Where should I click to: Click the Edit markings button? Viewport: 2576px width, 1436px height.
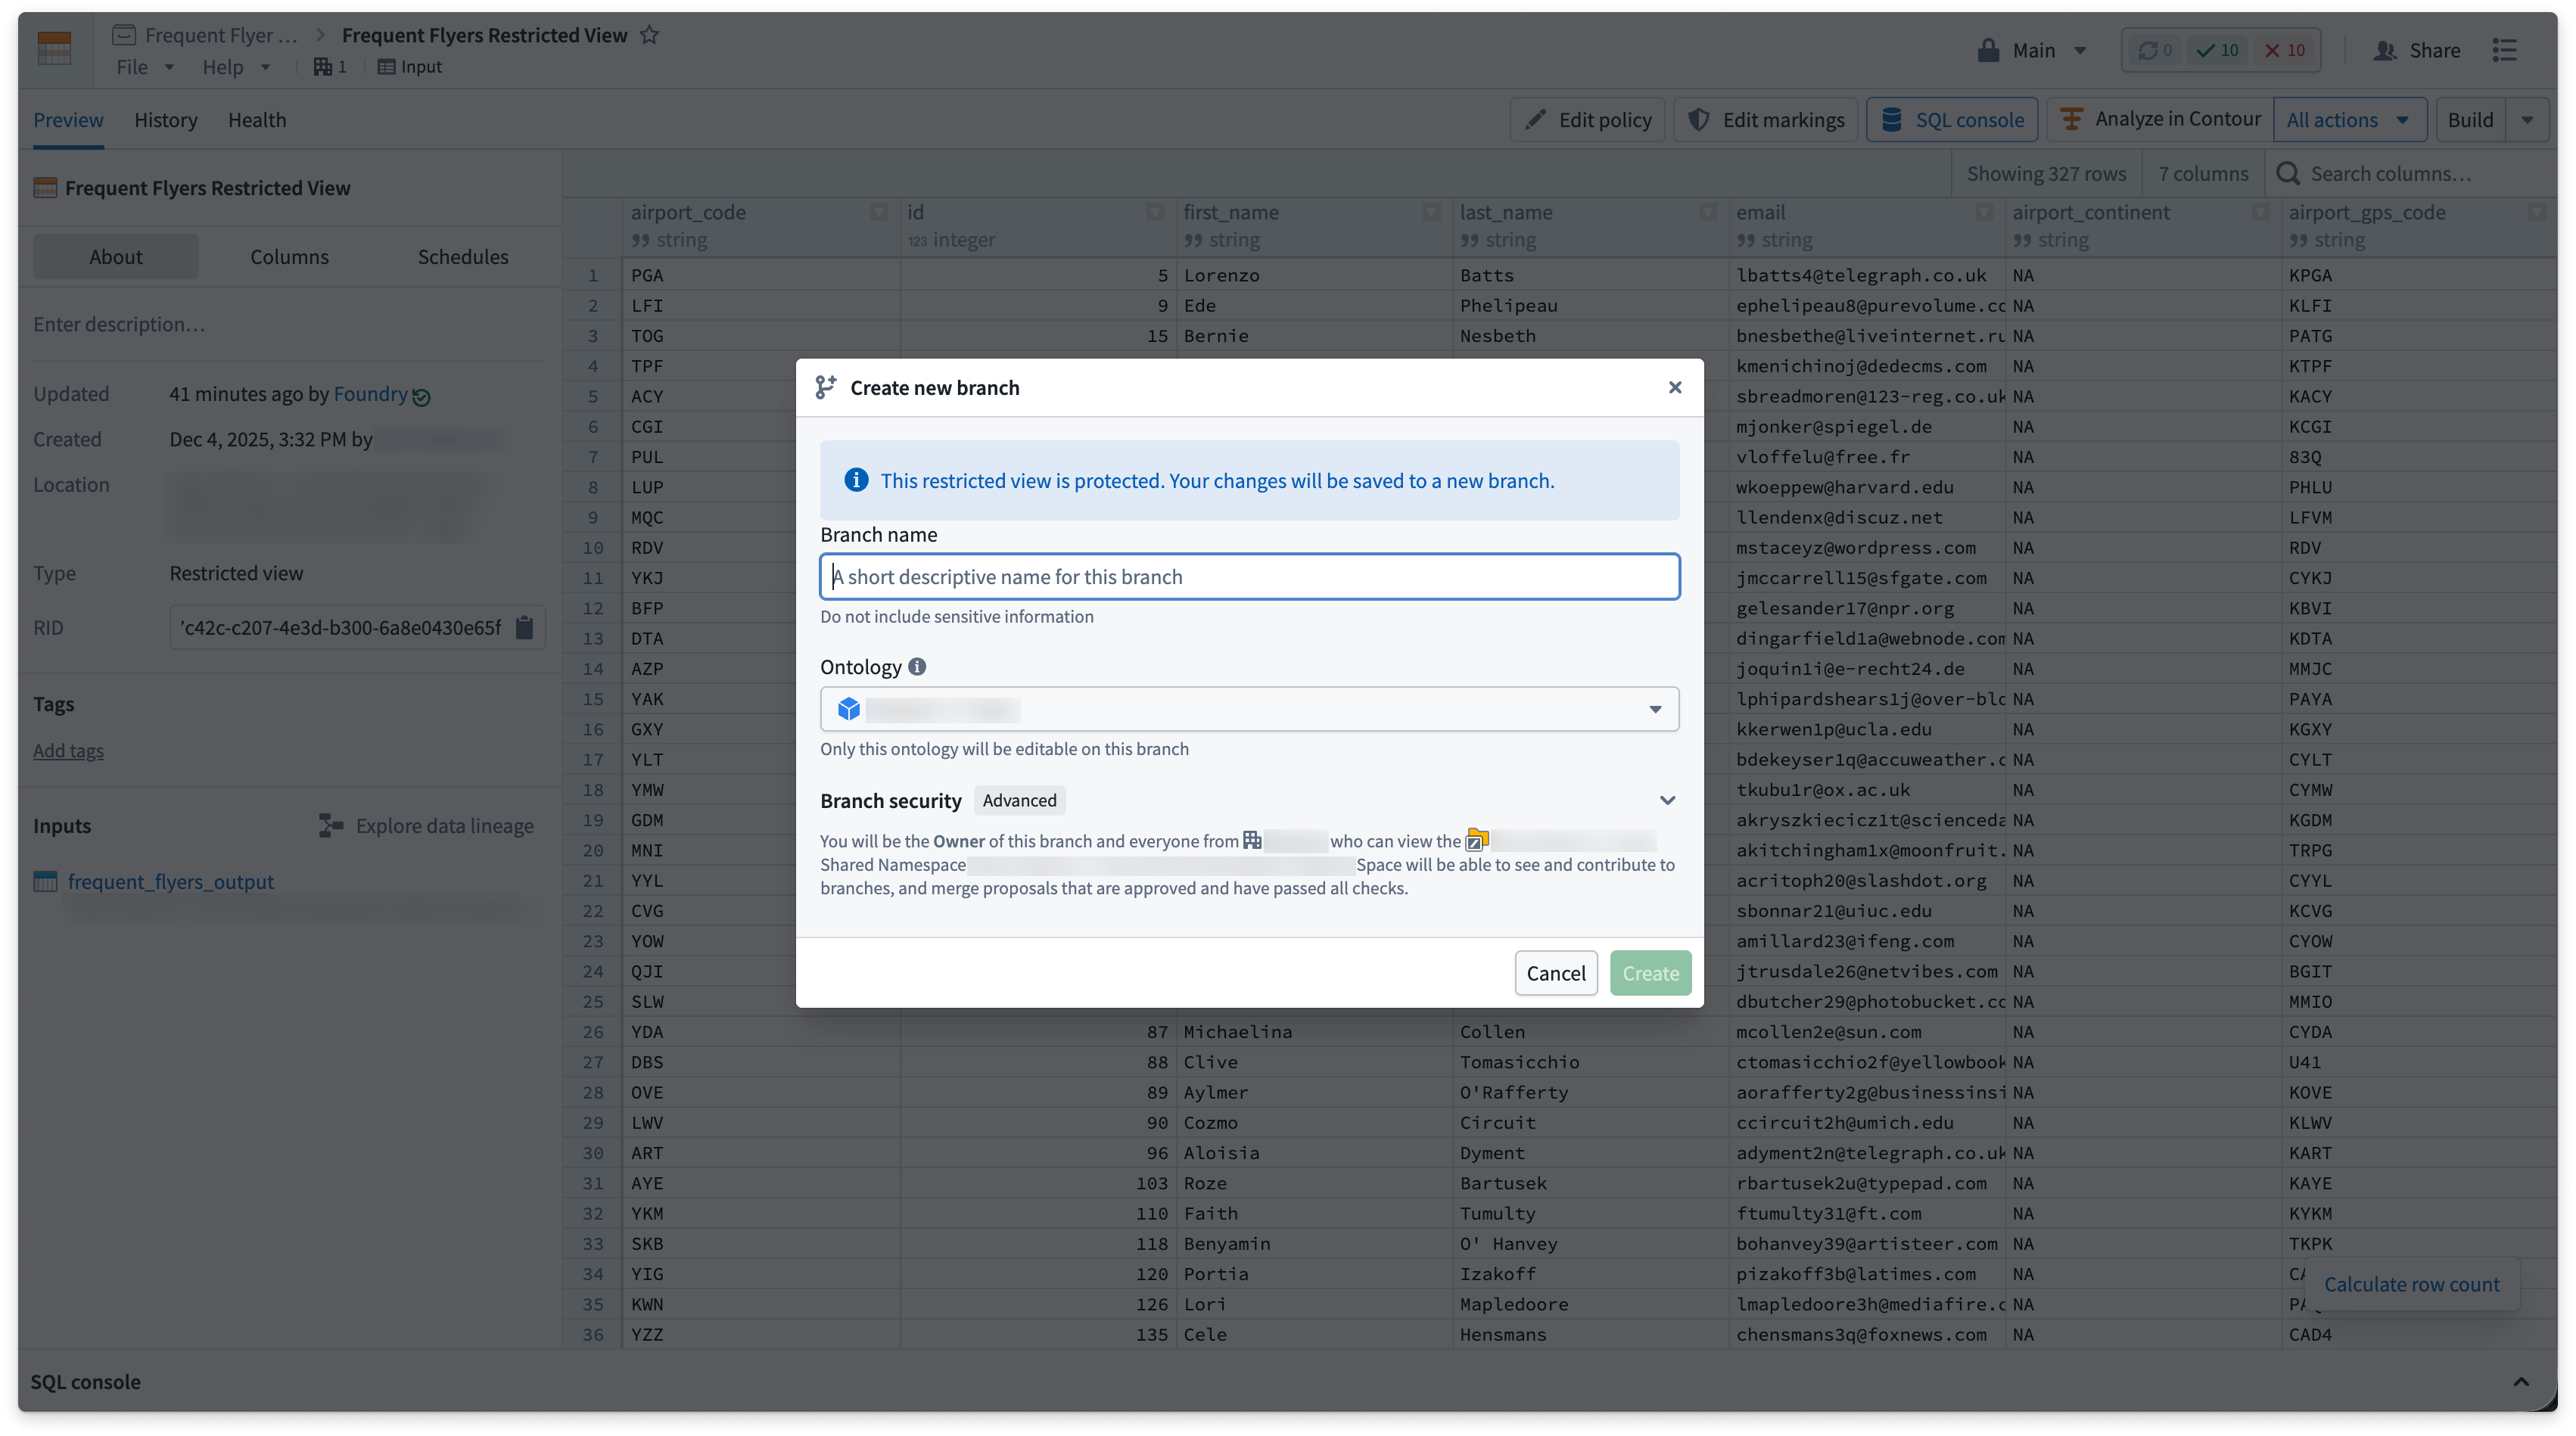[1766, 120]
